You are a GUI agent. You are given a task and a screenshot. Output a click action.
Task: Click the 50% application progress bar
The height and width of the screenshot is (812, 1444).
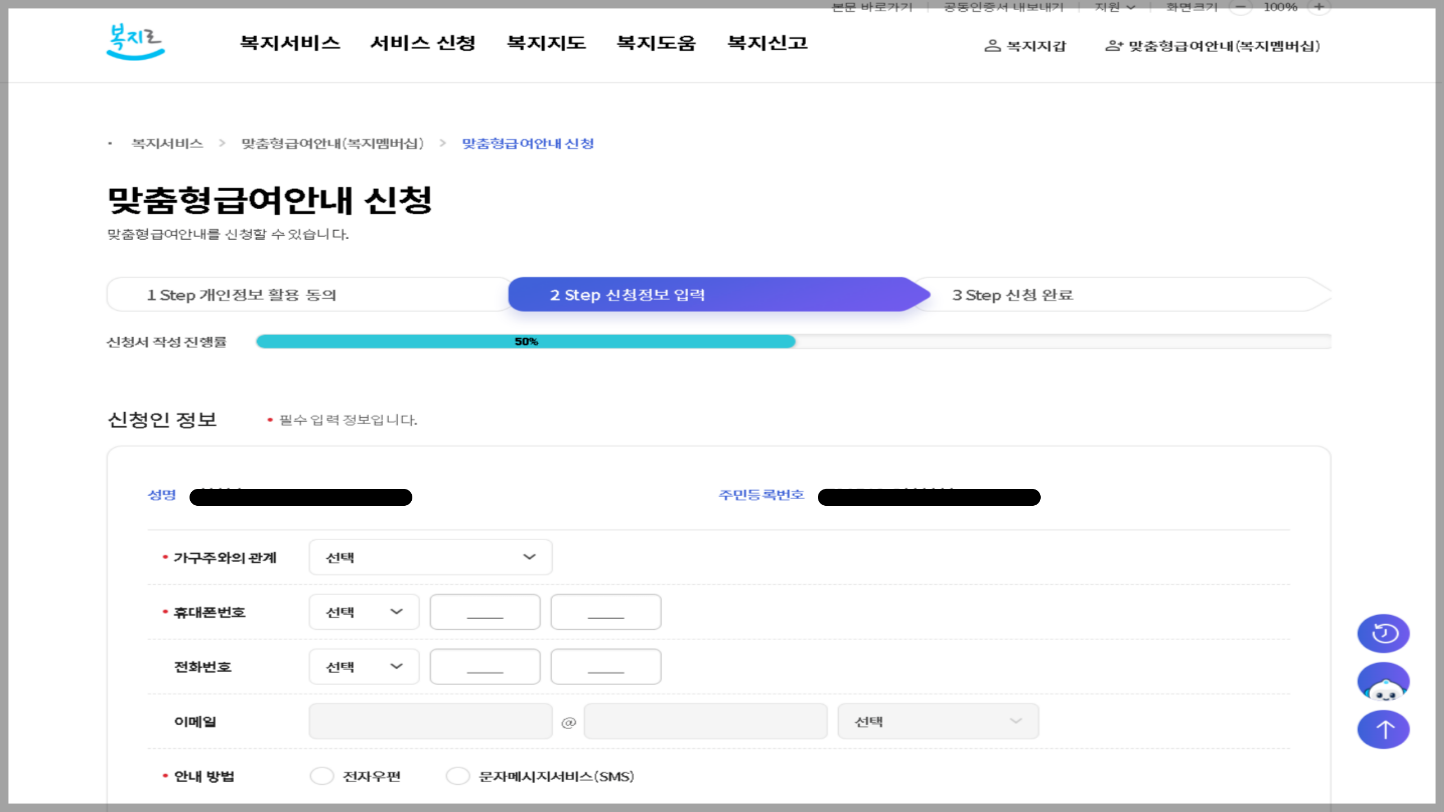pos(526,341)
